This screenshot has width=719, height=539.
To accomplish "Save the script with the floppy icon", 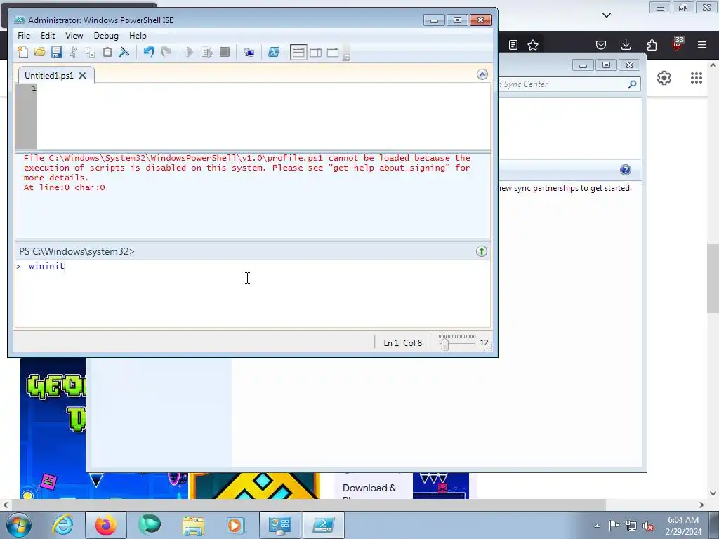I will [x=57, y=52].
